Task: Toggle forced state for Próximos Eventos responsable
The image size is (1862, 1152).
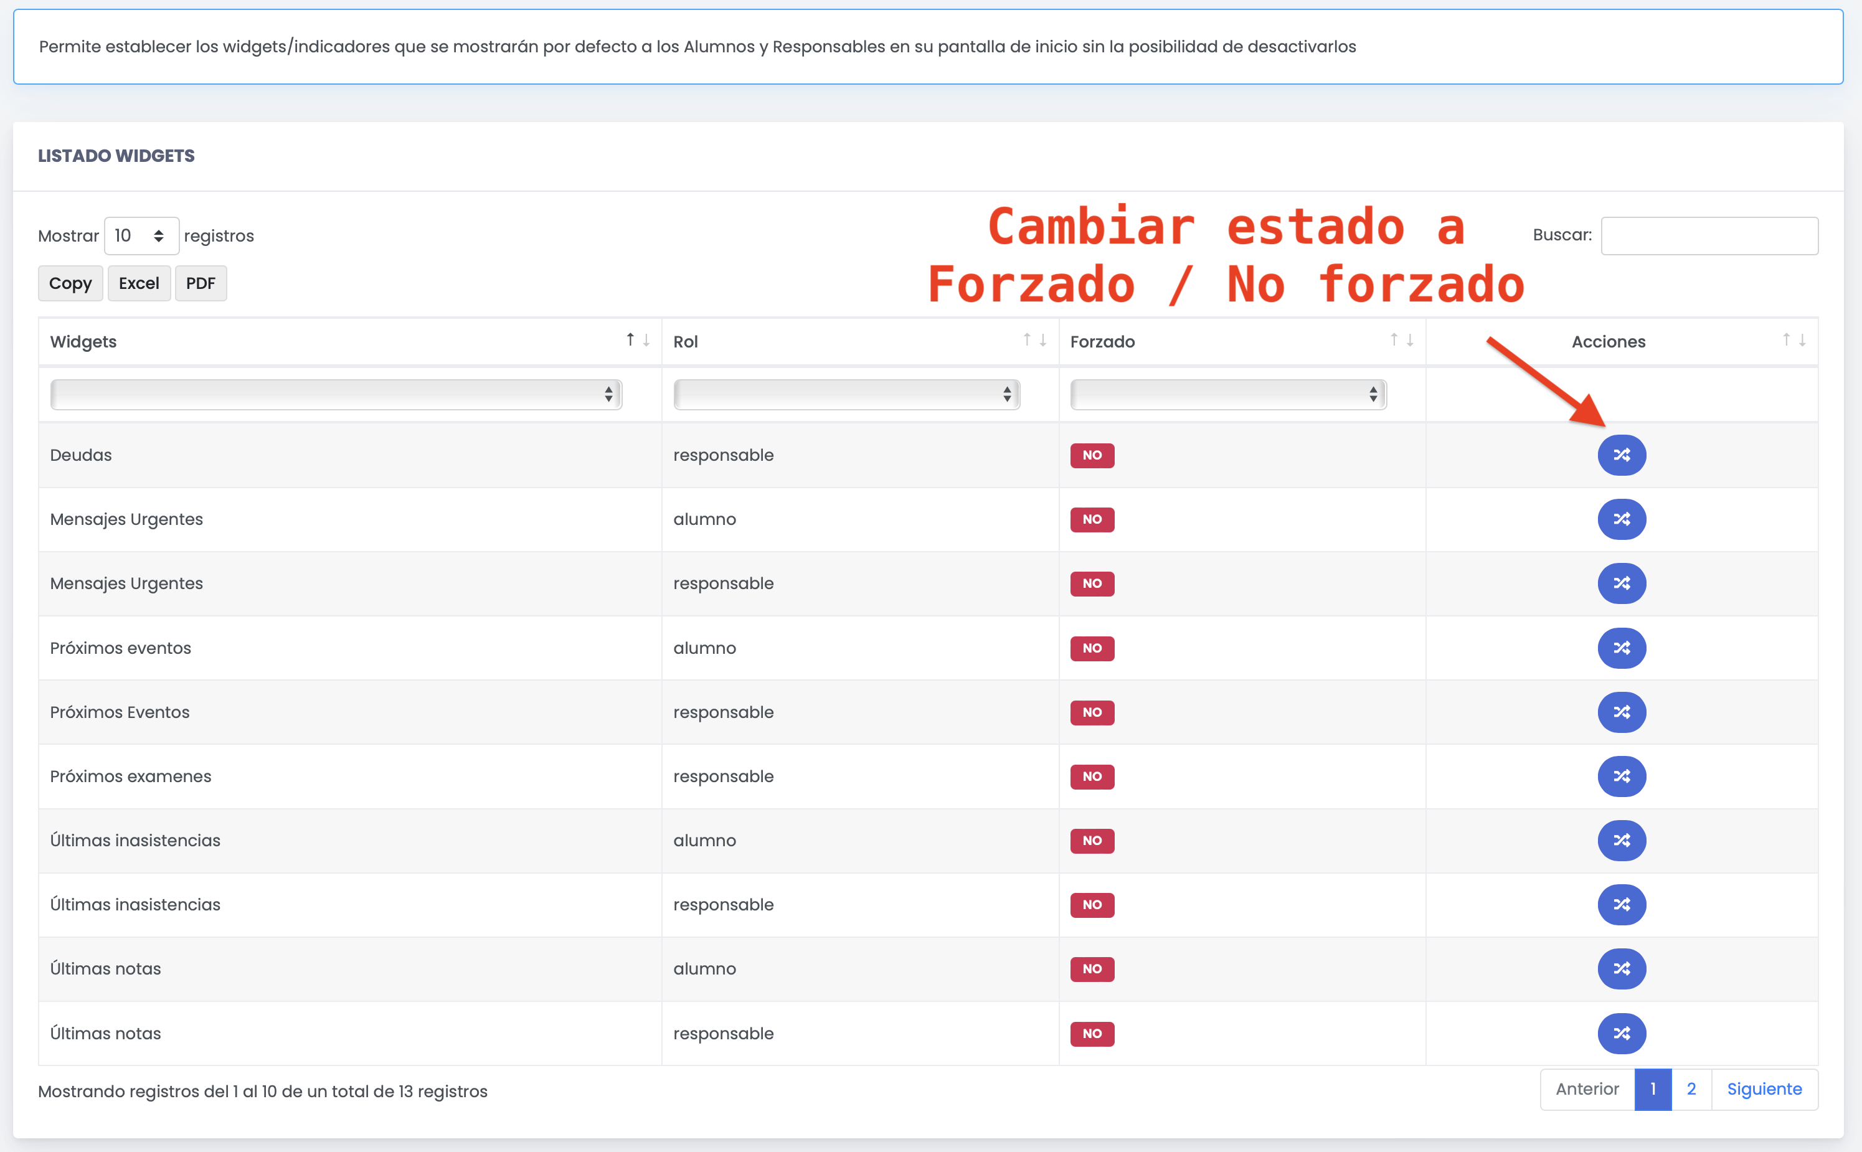Action: tap(1621, 712)
